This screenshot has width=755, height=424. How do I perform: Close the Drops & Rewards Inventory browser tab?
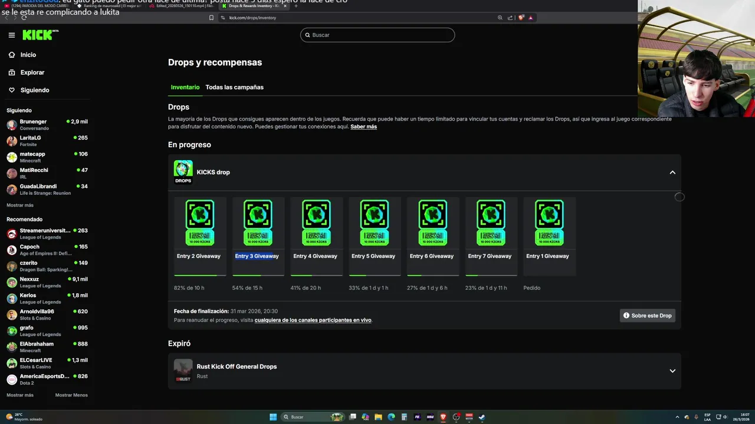(x=285, y=6)
